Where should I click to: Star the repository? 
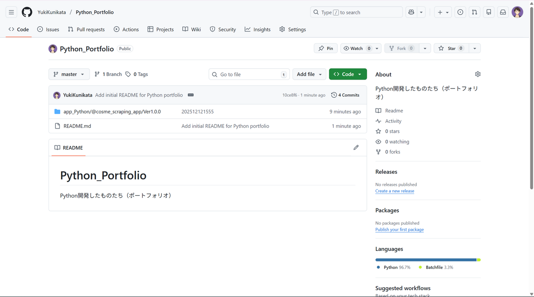click(451, 48)
